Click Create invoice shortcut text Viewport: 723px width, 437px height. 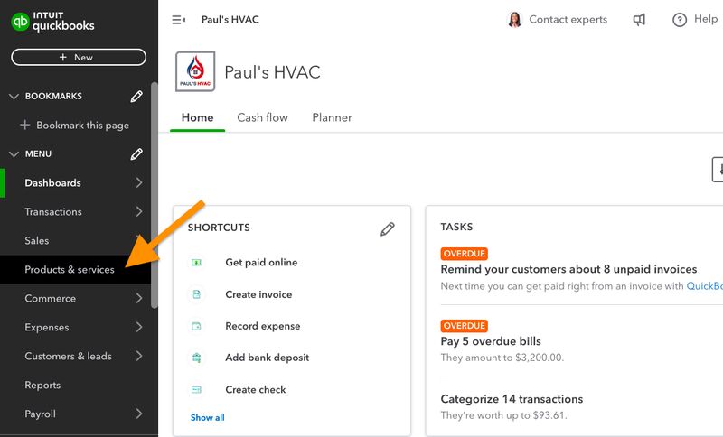tap(258, 294)
